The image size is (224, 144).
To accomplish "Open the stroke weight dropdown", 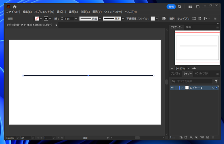I will tap(76, 18).
